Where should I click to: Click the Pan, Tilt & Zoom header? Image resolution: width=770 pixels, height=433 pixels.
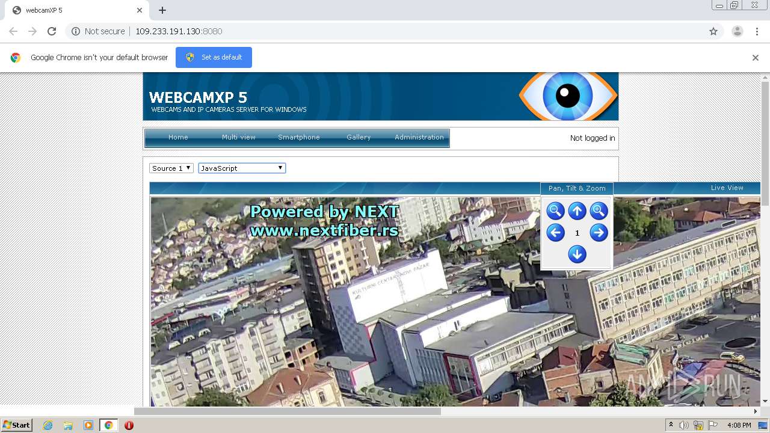point(577,188)
